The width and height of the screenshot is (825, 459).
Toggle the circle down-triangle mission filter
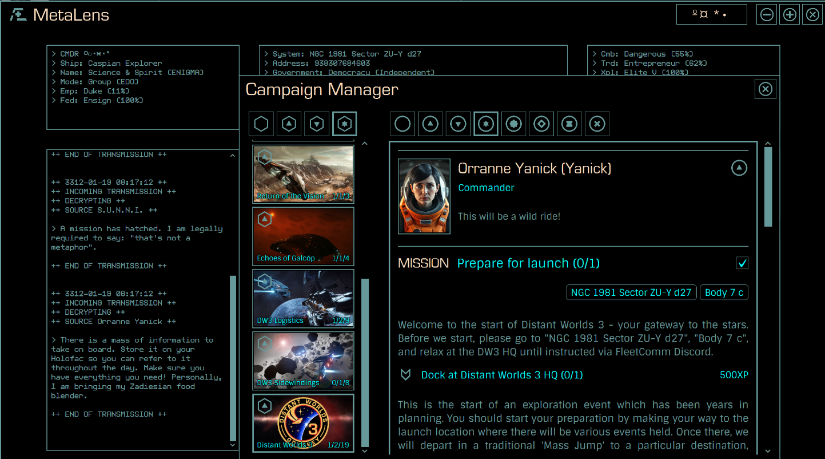pyautogui.click(x=459, y=124)
